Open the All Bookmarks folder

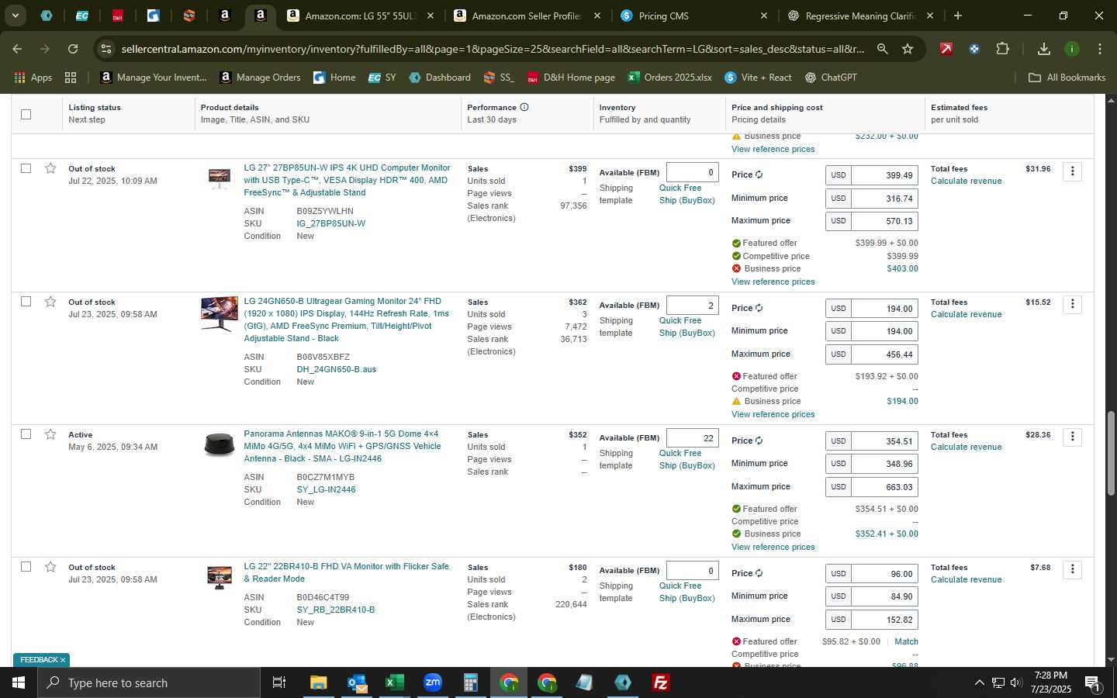(1067, 78)
